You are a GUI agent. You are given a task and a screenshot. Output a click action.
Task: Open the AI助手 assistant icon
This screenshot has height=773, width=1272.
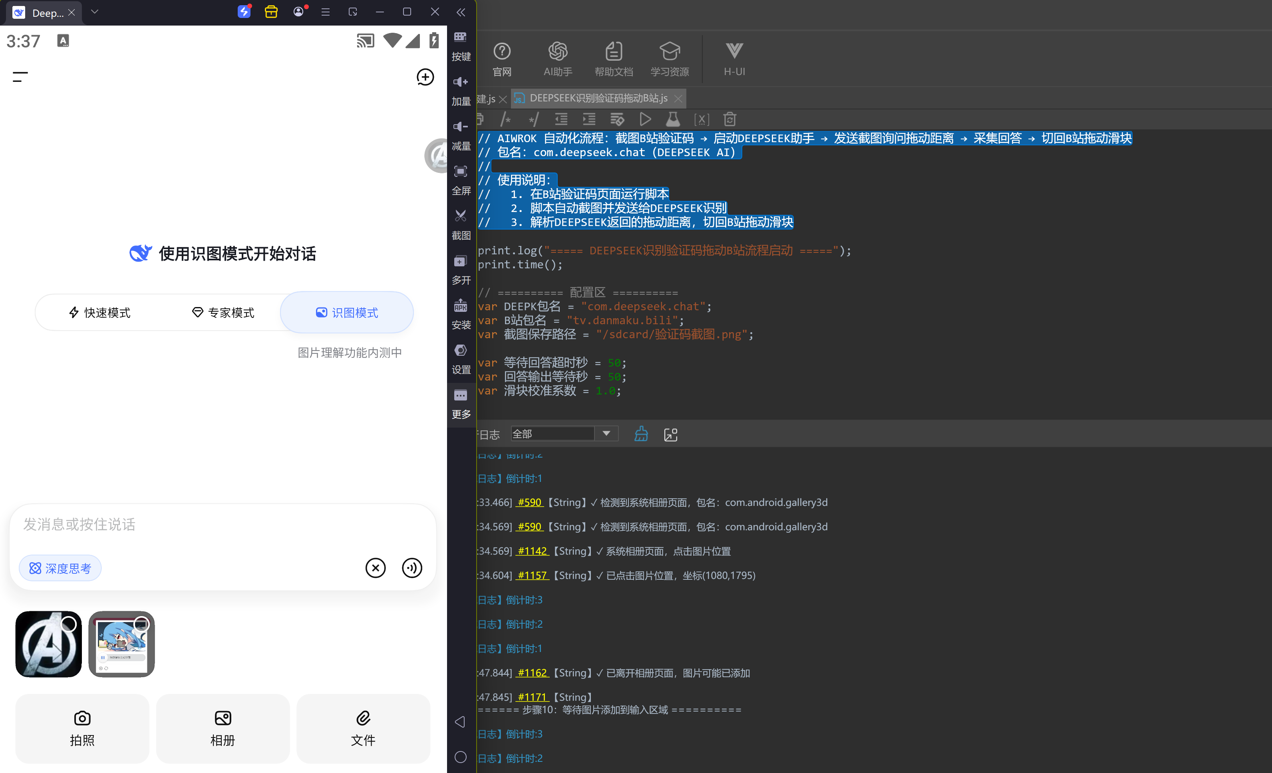click(x=558, y=59)
